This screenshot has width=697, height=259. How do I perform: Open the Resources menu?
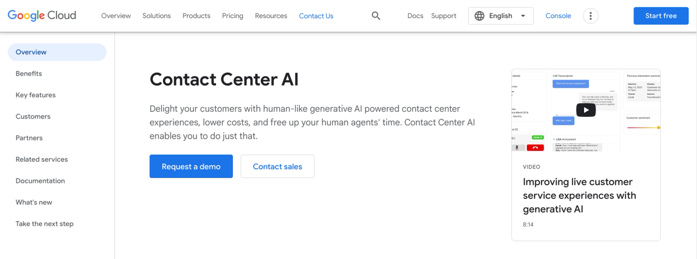(271, 16)
